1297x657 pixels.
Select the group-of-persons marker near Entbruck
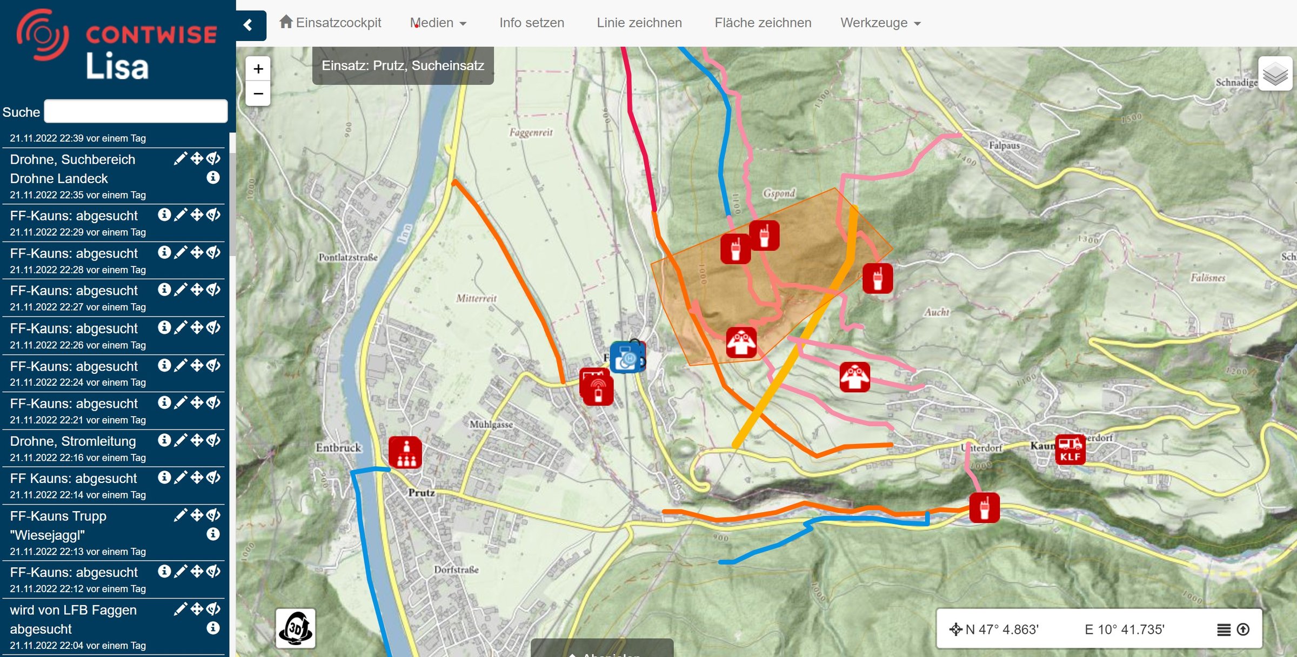tap(405, 452)
